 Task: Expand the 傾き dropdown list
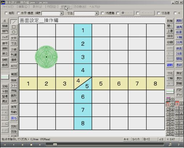[x=62, y=13]
